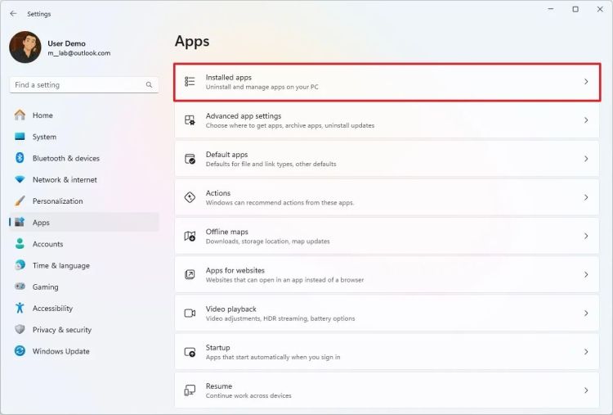The width and height of the screenshot is (613, 415).
Task: Open Installed apps settings page
Action: click(x=388, y=82)
